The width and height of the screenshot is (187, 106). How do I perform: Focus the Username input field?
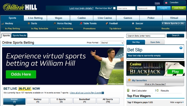[x=126, y=8]
